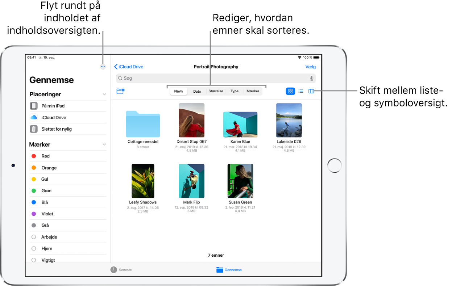Choose the Hjem tag circle

tap(34, 248)
